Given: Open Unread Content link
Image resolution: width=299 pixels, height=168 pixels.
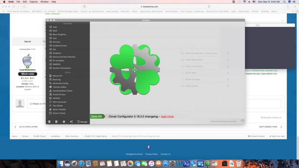Looking at the screenshot, I should click(256, 136).
